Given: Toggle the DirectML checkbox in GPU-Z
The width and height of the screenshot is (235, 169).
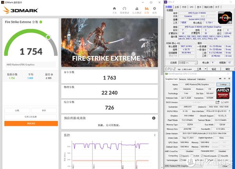Looking at the screenshot, I should (219, 156).
